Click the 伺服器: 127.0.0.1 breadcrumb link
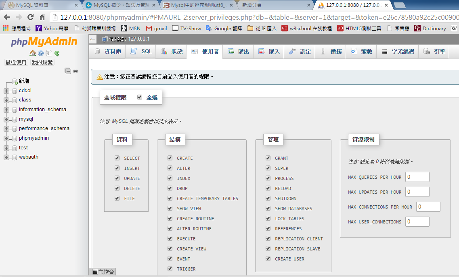The width and height of the screenshot is (459, 277). point(129,39)
